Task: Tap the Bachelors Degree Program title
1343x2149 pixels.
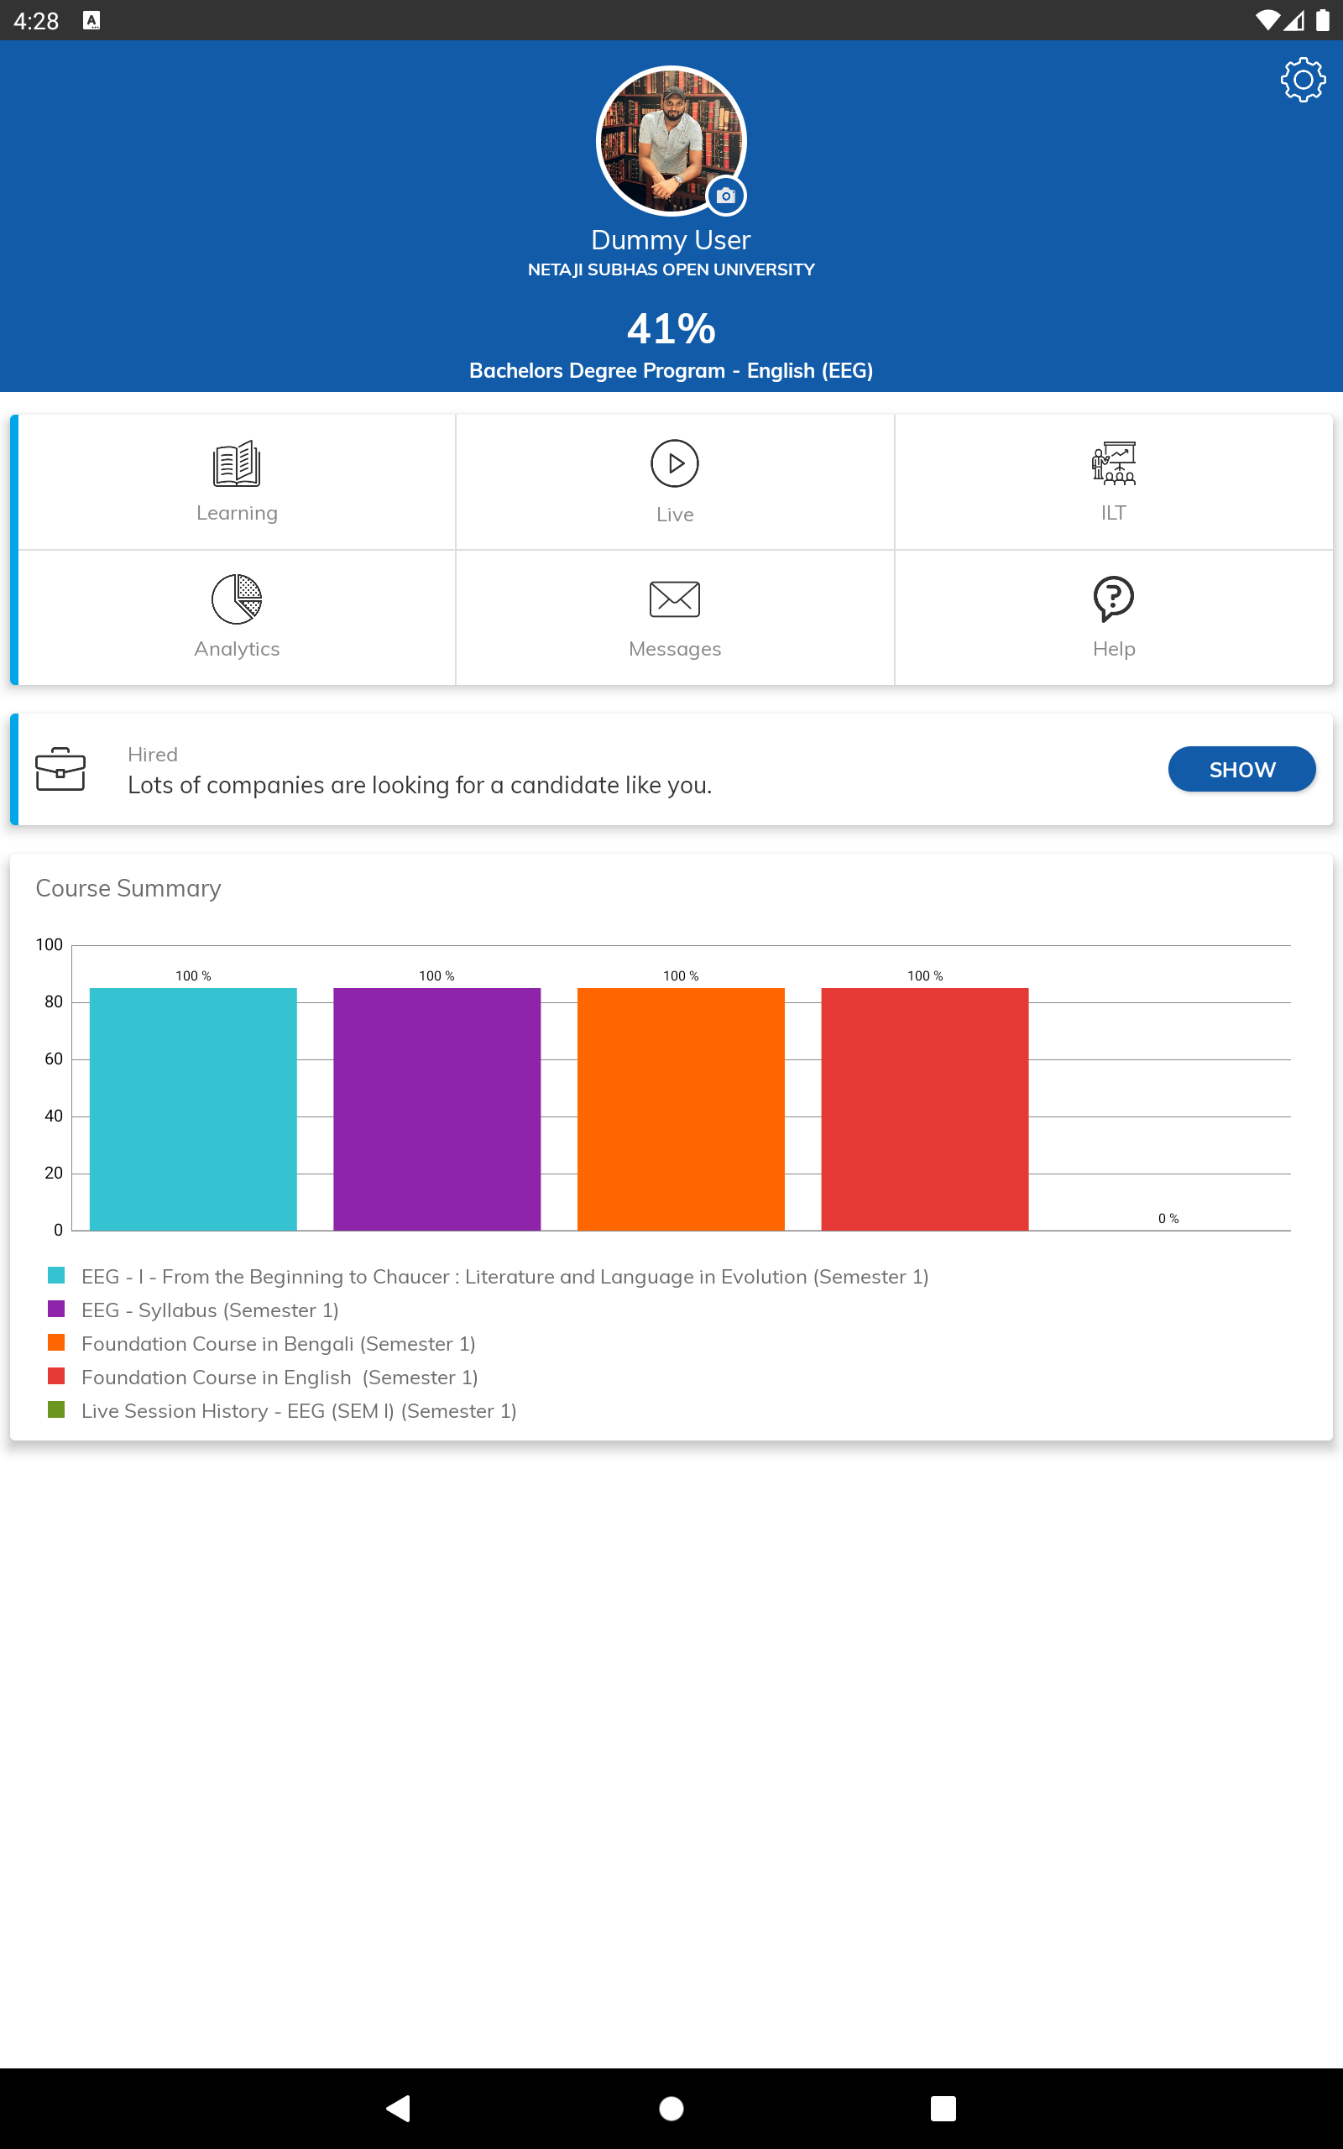Action: coord(671,370)
